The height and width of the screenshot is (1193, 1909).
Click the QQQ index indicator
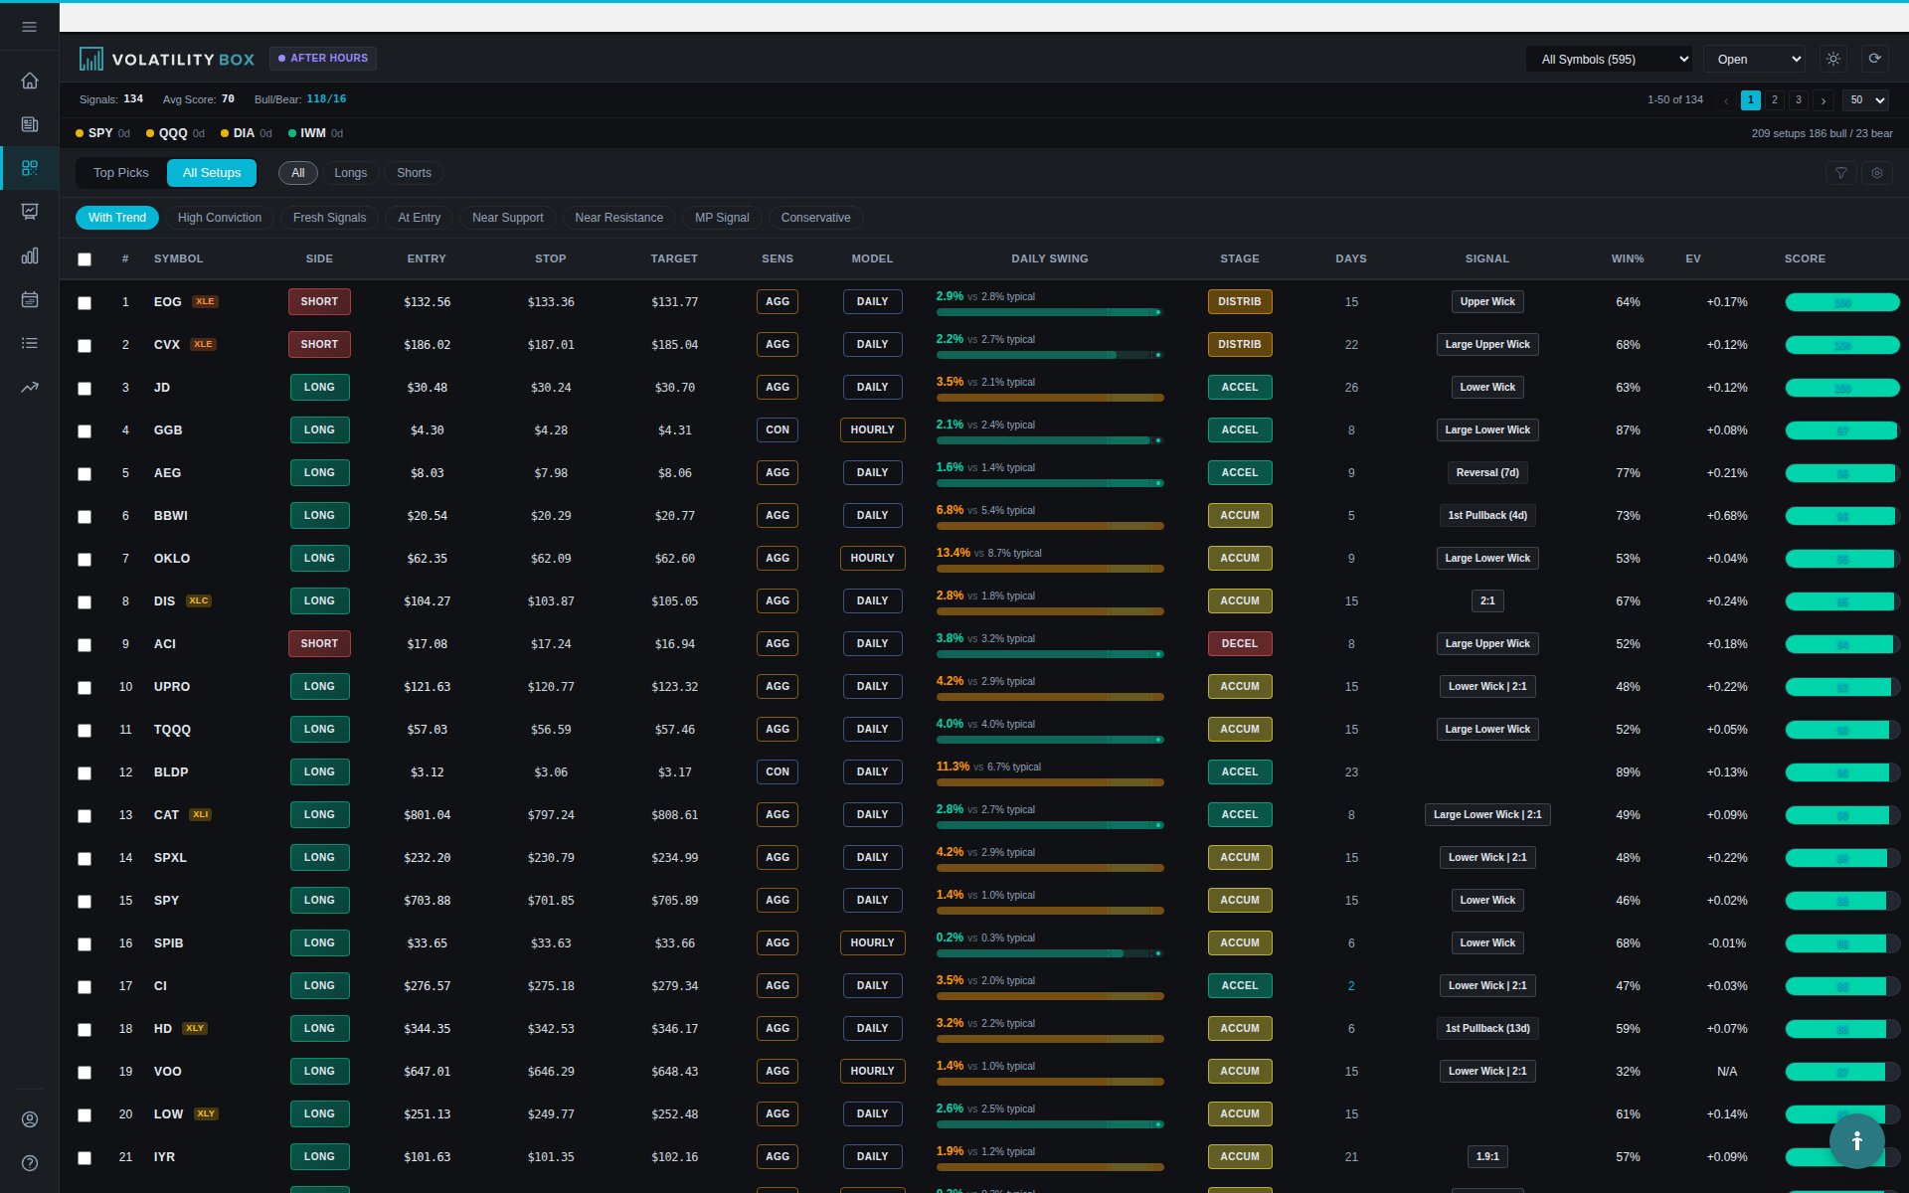click(175, 133)
